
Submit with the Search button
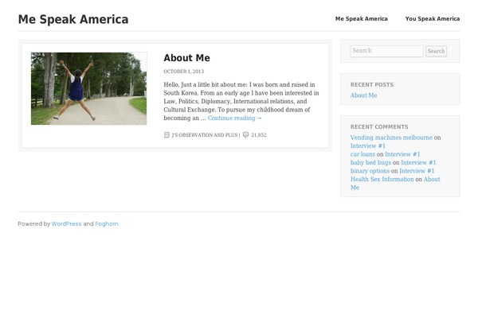436,51
